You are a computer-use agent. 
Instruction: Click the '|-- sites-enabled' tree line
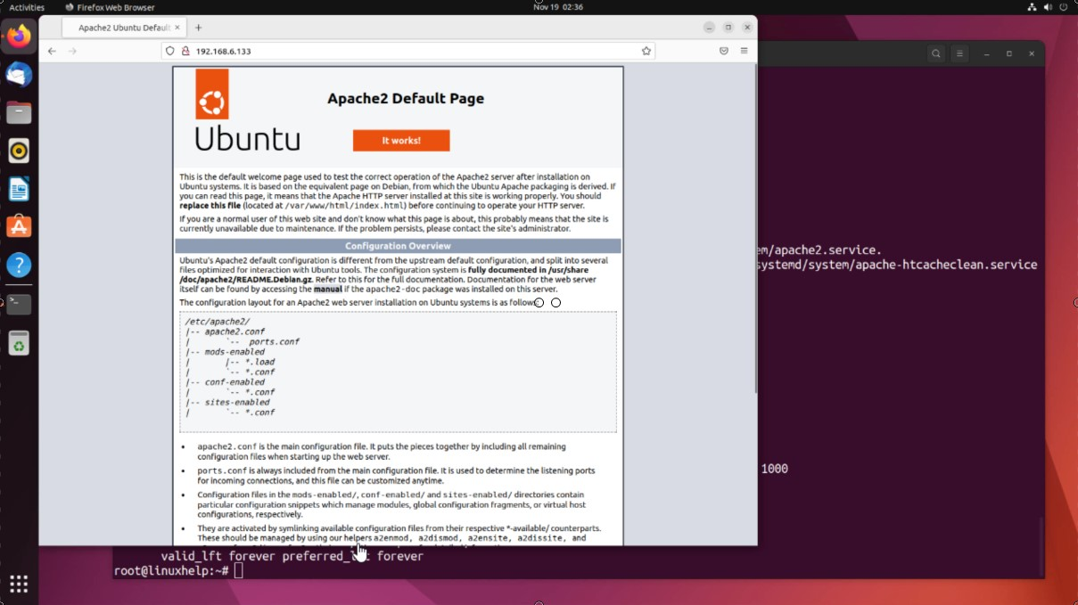pyautogui.click(x=227, y=402)
